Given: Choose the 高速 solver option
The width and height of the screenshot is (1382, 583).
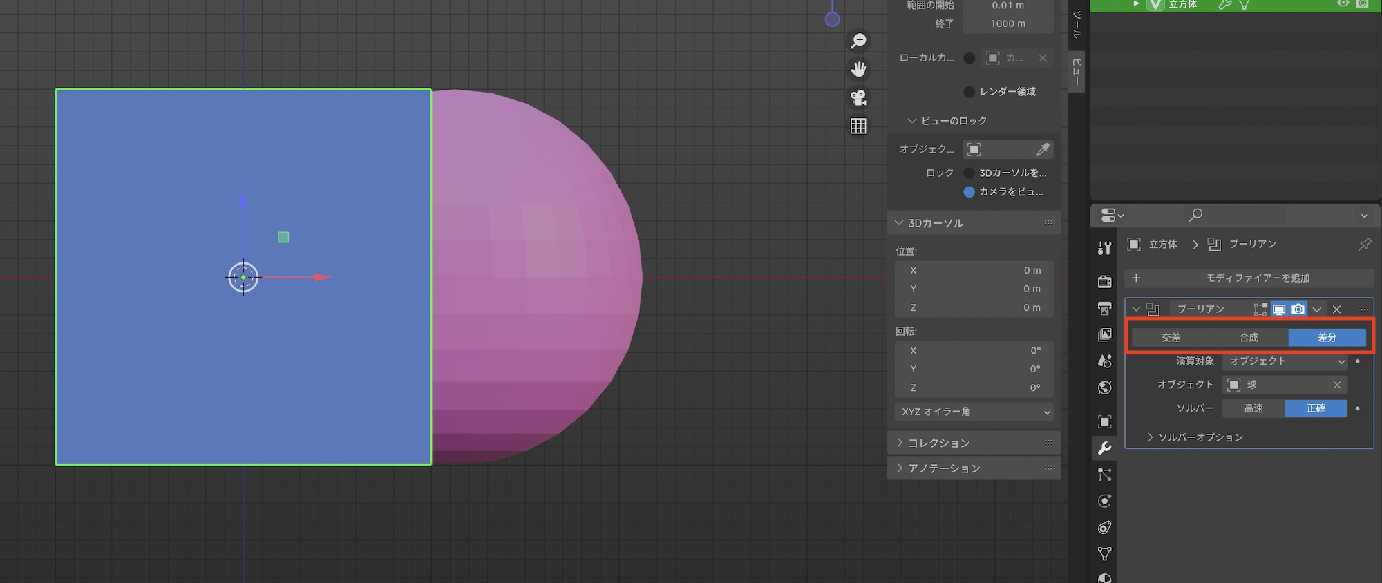Looking at the screenshot, I should (1253, 409).
